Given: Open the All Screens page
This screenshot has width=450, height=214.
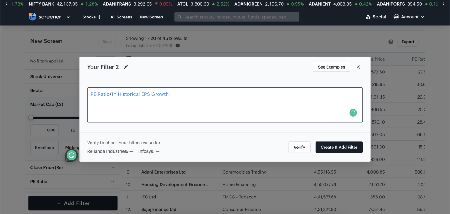Looking at the screenshot, I should pos(121,17).
